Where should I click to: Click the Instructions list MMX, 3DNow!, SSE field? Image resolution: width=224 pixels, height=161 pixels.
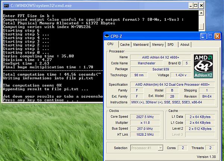point(172,102)
